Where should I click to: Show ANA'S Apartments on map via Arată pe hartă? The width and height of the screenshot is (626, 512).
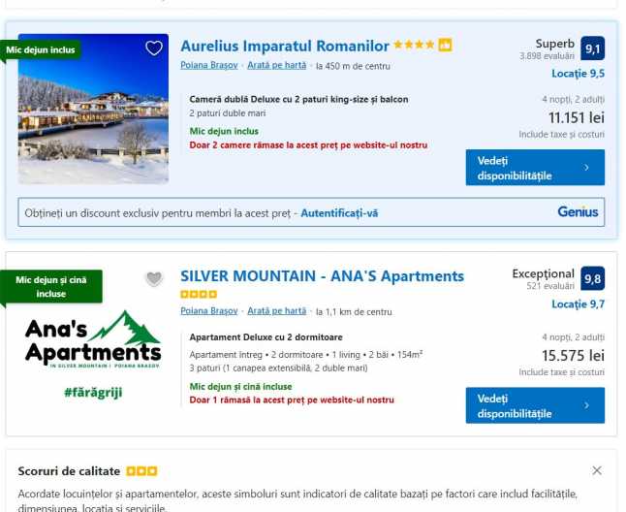point(276,311)
